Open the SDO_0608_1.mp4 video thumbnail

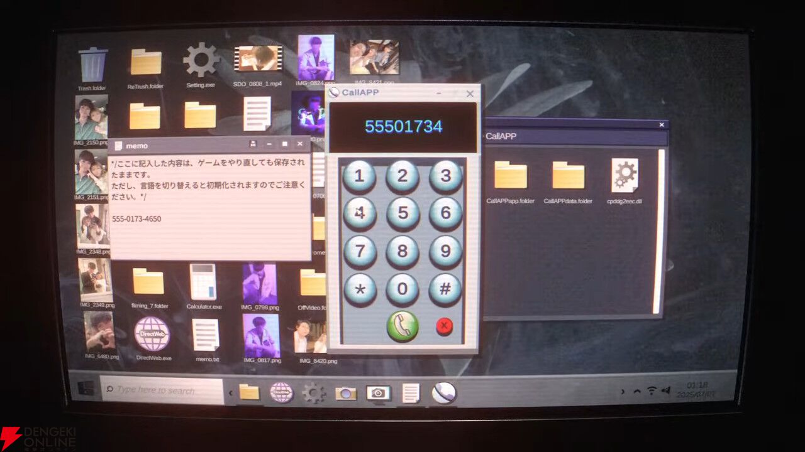(x=257, y=59)
